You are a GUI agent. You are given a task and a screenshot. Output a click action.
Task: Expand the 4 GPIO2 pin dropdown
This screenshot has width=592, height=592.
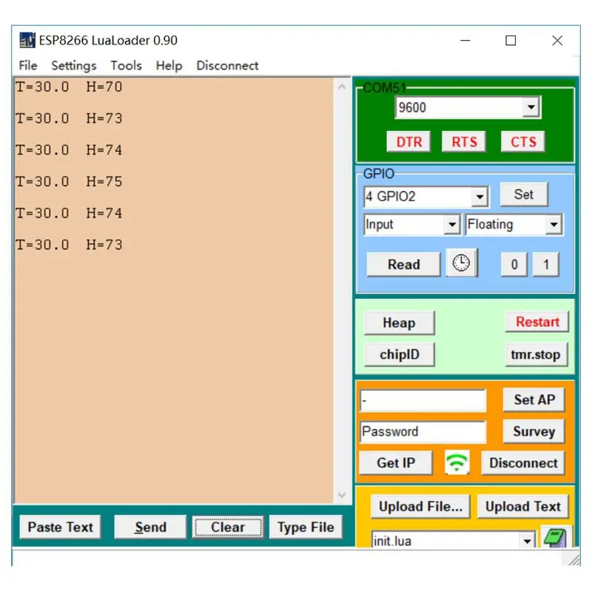(x=480, y=196)
